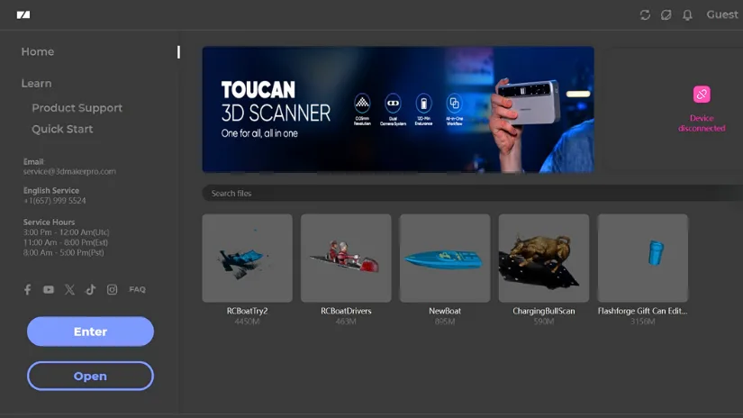The height and width of the screenshot is (418, 743).
Task: Open the Quick Start section
Action: [x=62, y=129]
